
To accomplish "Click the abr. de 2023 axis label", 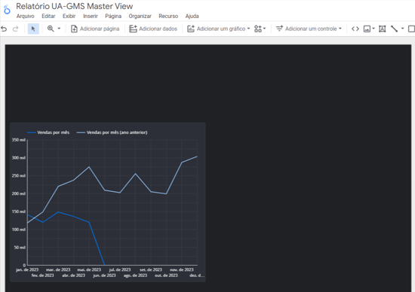I will click(x=74, y=275).
